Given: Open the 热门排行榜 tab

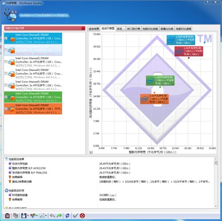Looking at the screenshot, I should point(134,29).
